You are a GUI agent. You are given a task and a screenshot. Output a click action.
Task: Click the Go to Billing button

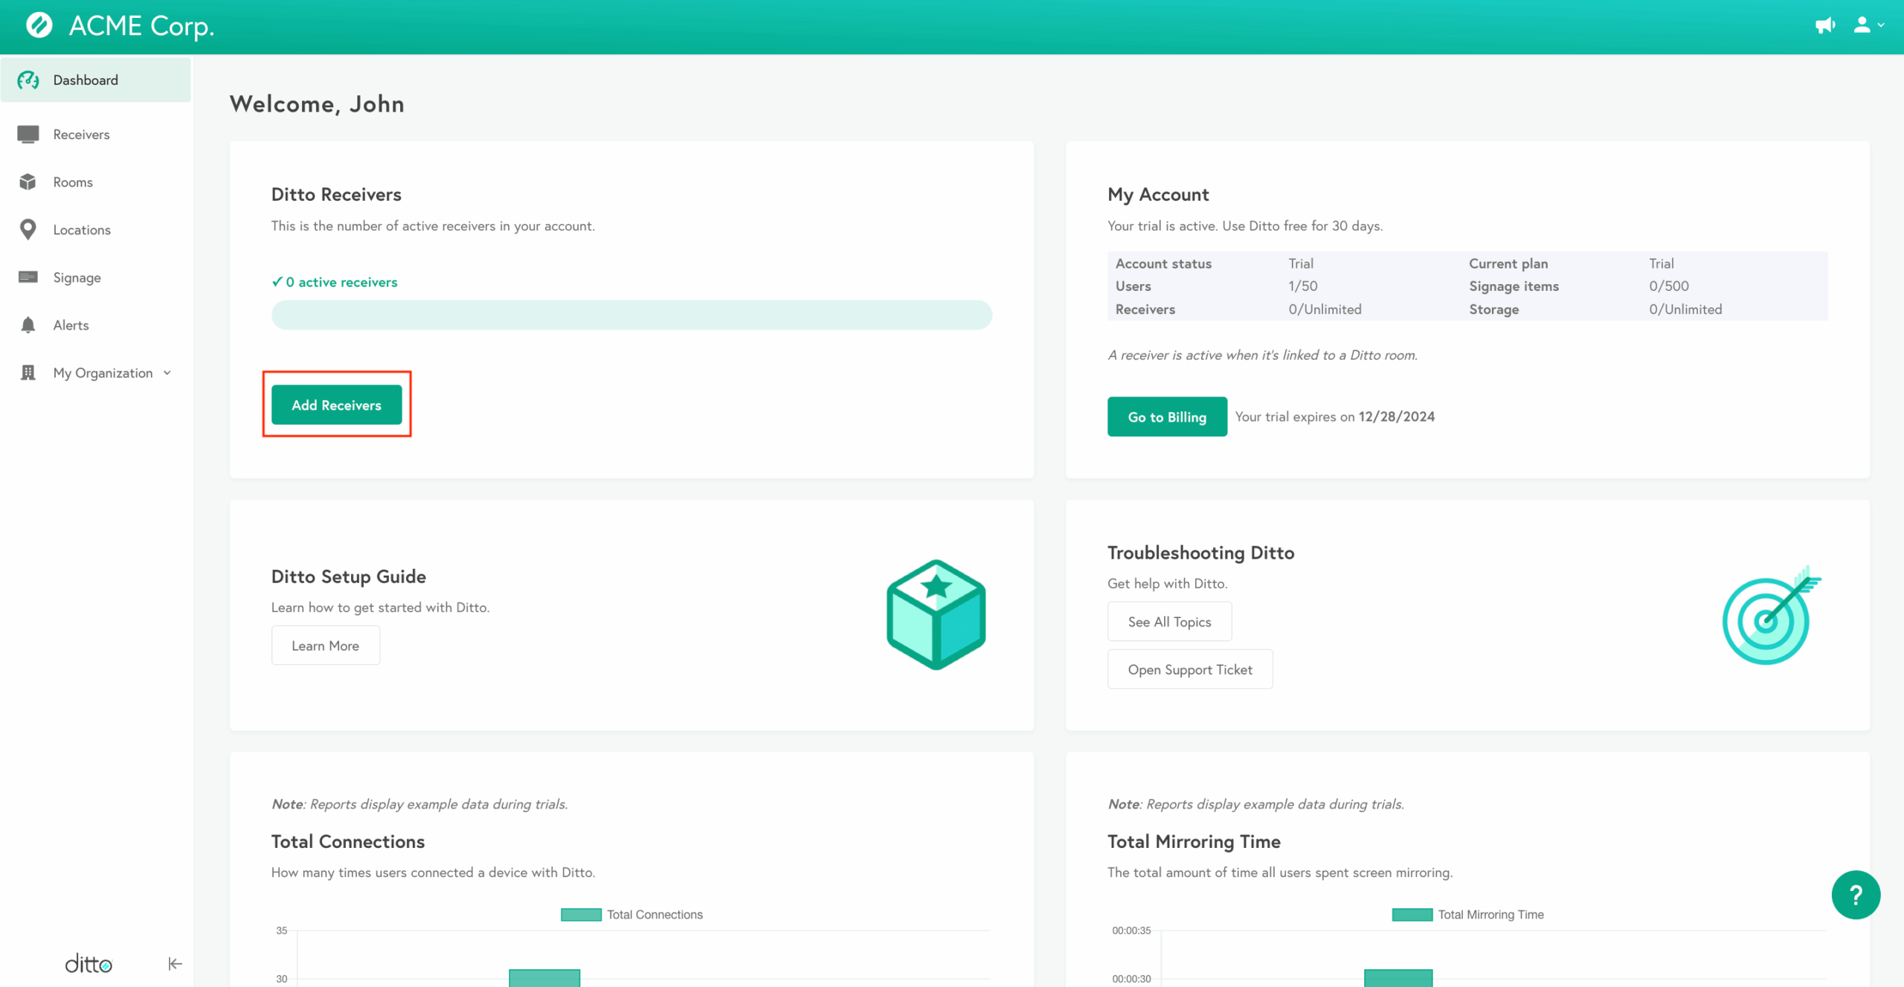pos(1166,417)
